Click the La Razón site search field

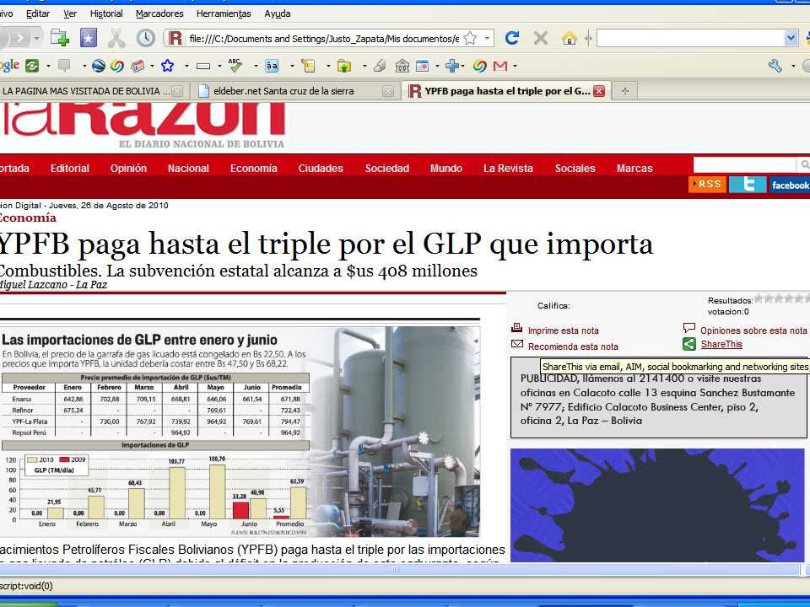coord(744,164)
